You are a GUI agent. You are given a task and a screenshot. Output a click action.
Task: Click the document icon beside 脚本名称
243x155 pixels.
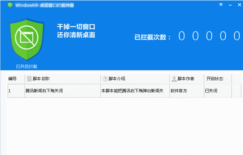click(29, 79)
